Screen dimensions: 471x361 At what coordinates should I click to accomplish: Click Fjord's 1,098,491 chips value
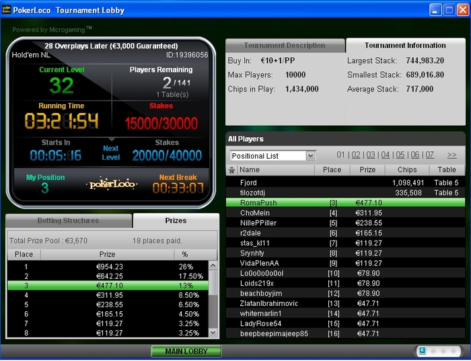(x=408, y=183)
